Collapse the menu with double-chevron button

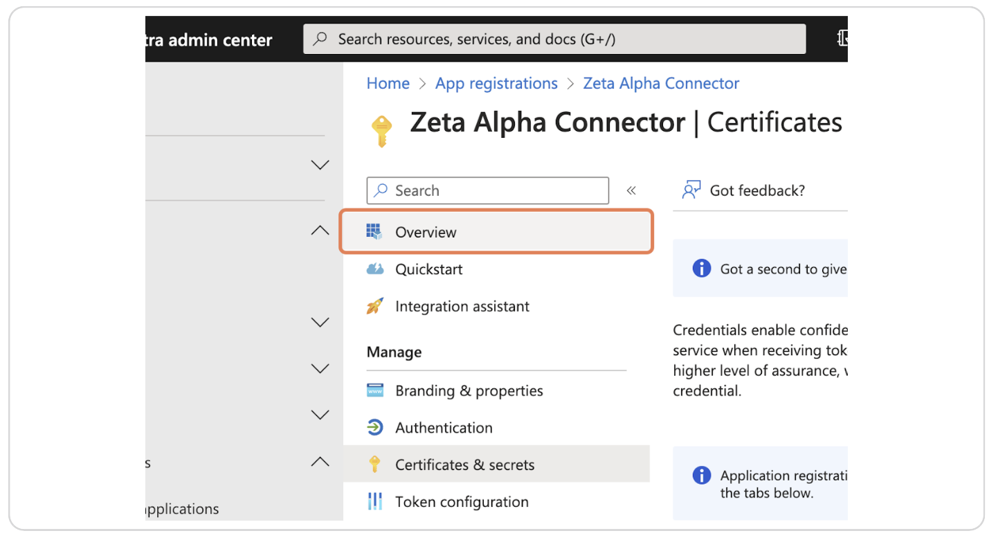tap(631, 190)
